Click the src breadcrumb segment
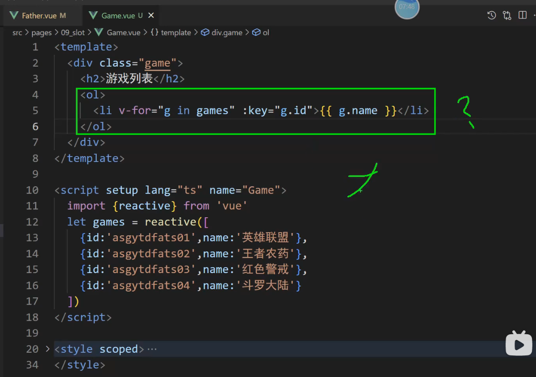This screenshot has width=536, height=377. [x=17, y=32]
